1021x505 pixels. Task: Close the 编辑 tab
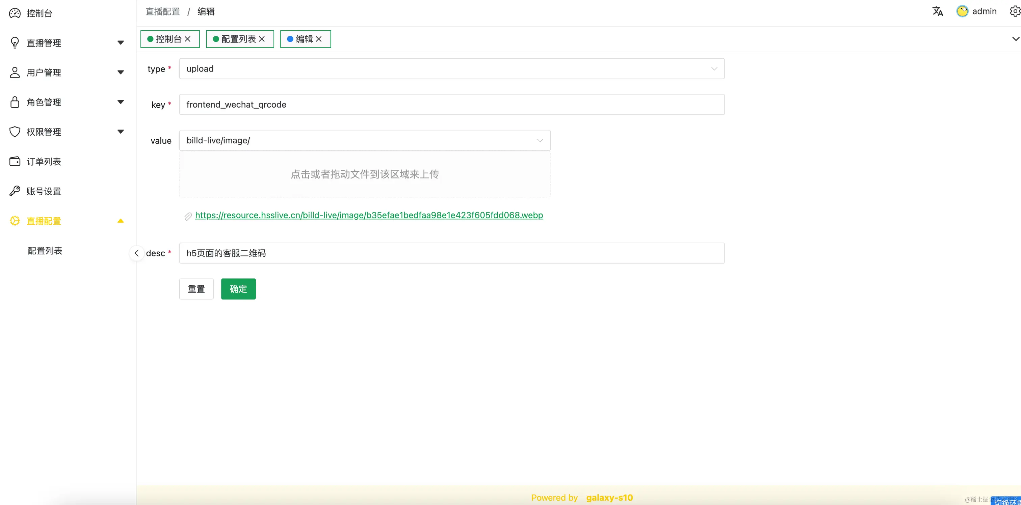pos(319,39)
